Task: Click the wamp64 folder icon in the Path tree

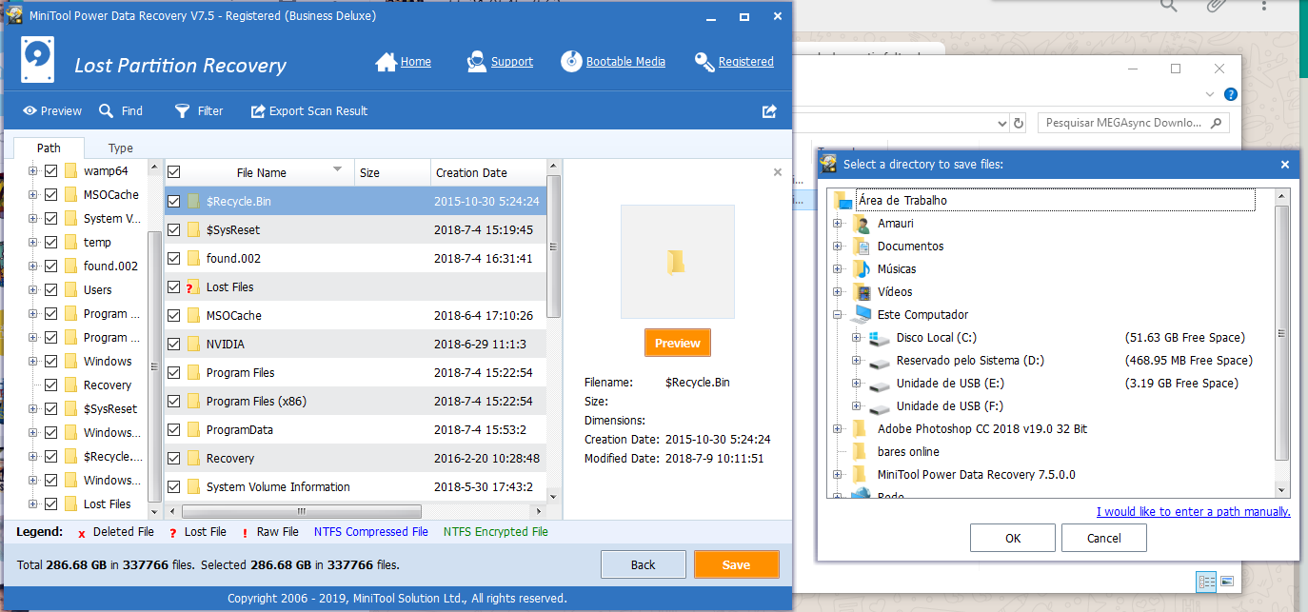Action: click(70, 171)
